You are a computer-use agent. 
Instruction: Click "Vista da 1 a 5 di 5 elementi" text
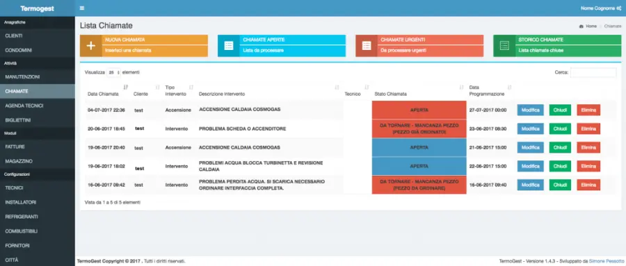pos(113,203)
